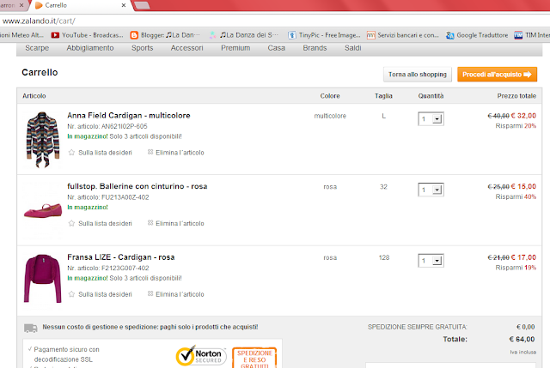The image size is (550, 368).
Task: Click the pink ballerina shoe thumbnail
Action: point(43,211)
